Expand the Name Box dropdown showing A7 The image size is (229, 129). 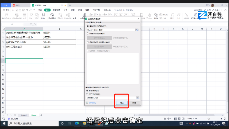coord(23,24)
